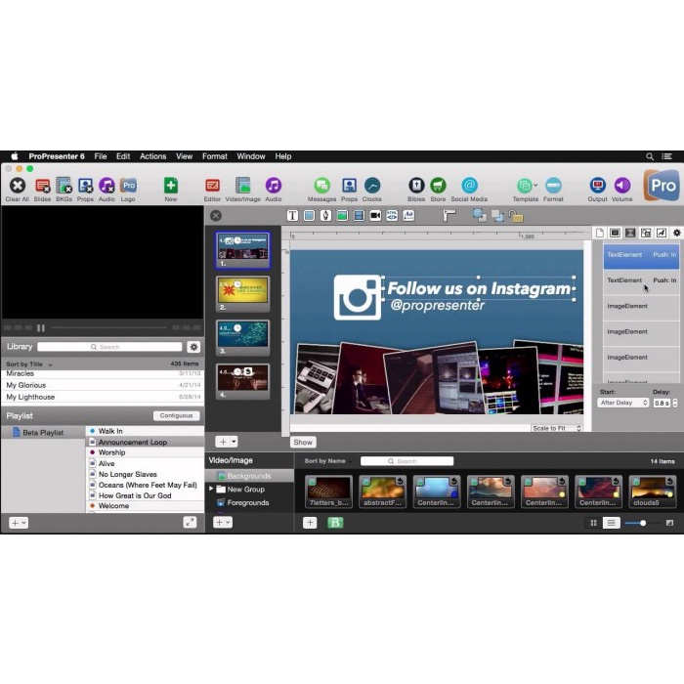Clear Props using the toolbar icon
Viewport: 684px width, 684px height.
click(85, 186)
